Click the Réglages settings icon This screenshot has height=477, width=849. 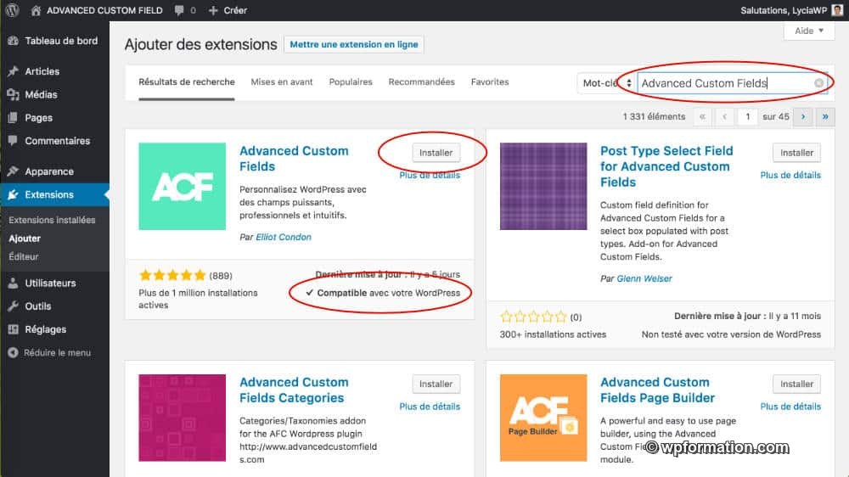tap(13, 329)
